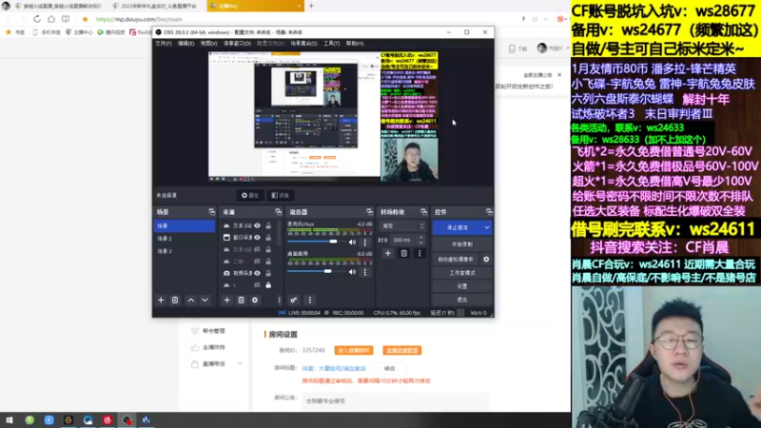The image size is (761, 428).
Task: Hide the first 文本 (GDI) source
Action: pos(257,225)
